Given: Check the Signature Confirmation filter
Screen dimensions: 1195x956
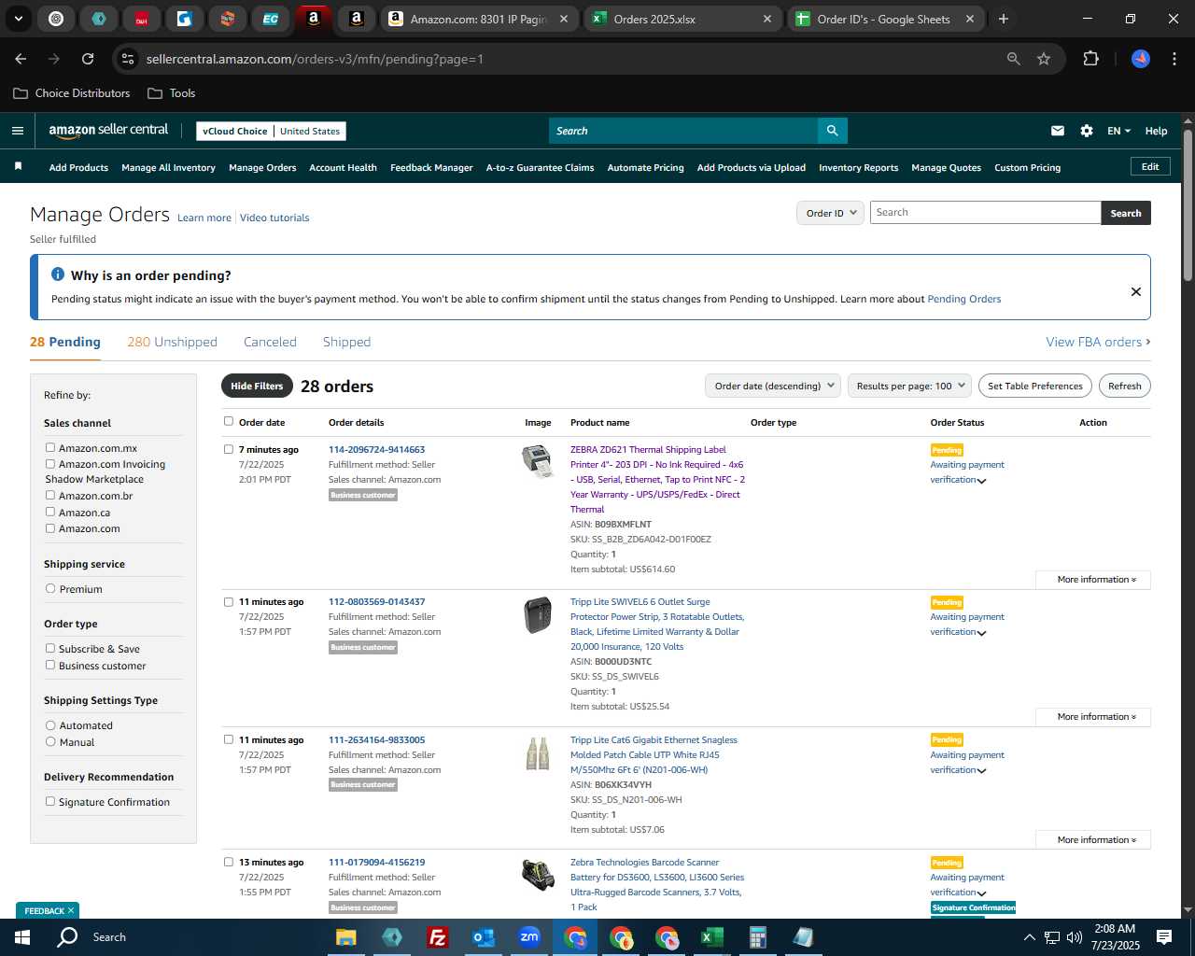Looking at the screenshot, I should pos(50,802).
